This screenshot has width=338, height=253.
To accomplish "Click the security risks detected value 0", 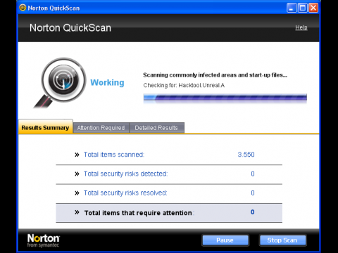I will click(x=253, y=174).
